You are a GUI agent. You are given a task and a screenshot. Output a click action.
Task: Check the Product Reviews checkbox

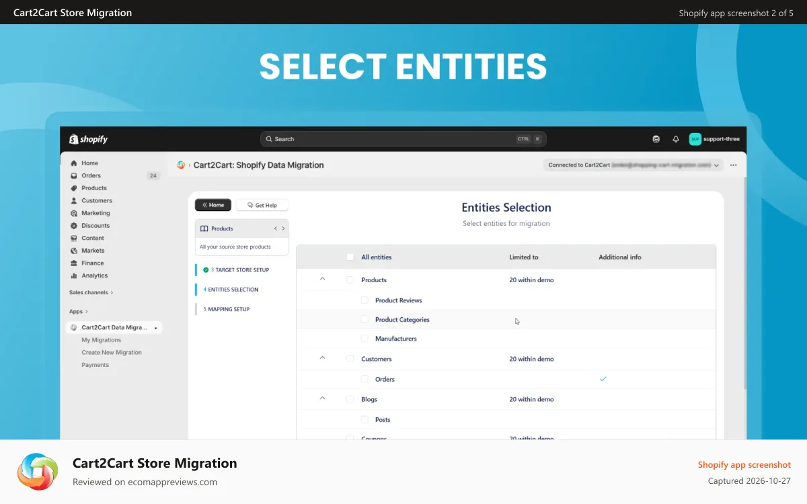pyautogui.click(x=364, y=300)
